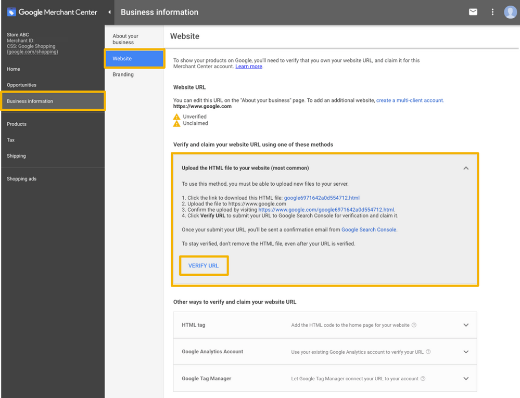Click the https://www.google.com website URL text
Image resolution: width=520 pixels, height=398 pixels.
click(x=202, y=106)
